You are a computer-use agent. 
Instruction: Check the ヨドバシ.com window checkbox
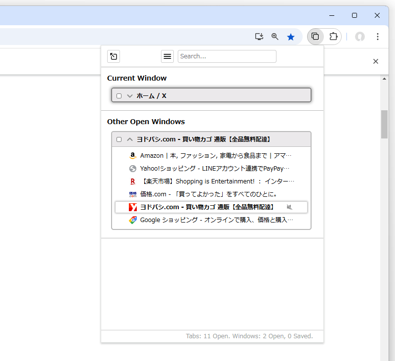(119, 139)
